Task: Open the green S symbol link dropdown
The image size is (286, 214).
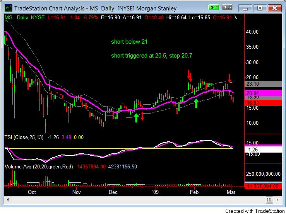Action: [214, 7]
